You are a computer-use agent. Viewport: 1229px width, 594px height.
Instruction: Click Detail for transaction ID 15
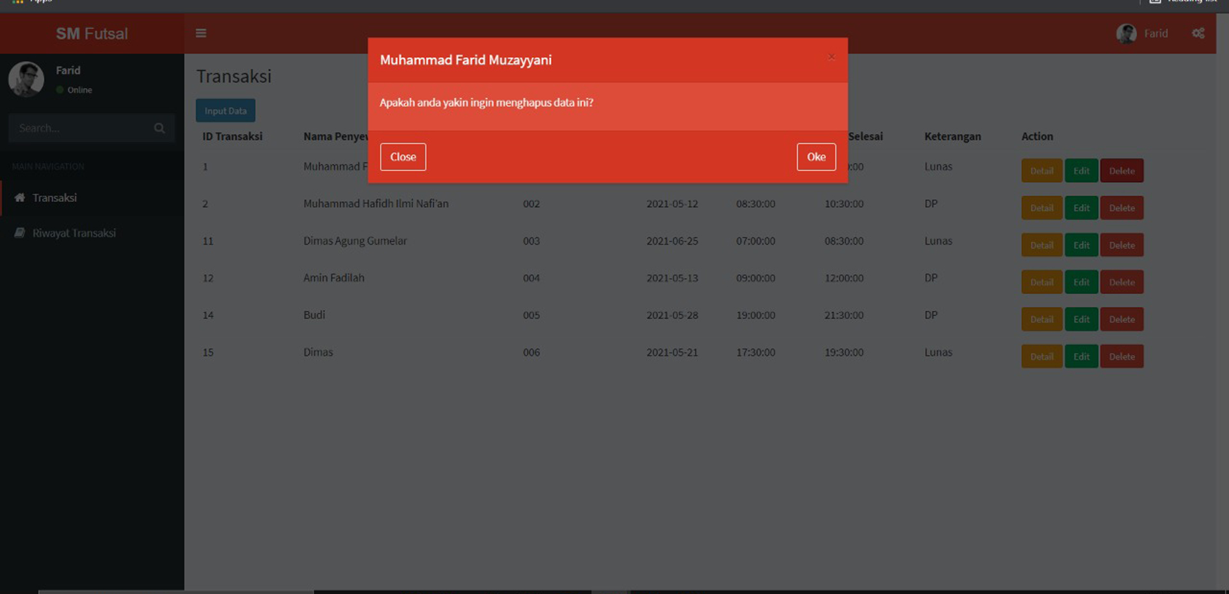coord(1041,357)
